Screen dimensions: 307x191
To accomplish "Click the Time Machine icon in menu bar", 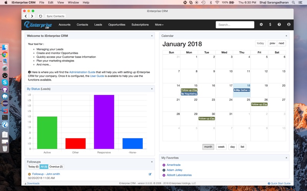I will pos(204,3).
